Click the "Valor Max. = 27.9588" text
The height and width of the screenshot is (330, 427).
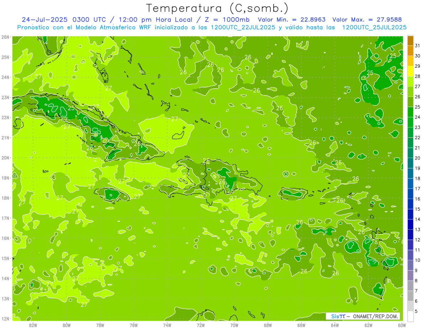[367, 20]
